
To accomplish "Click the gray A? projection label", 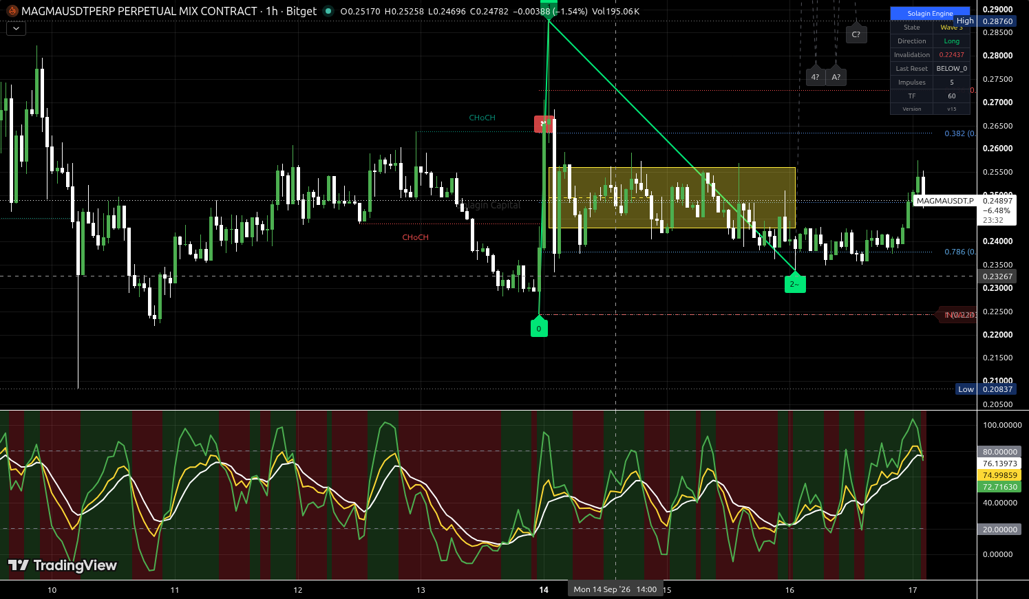I will (x=836, y=77).
